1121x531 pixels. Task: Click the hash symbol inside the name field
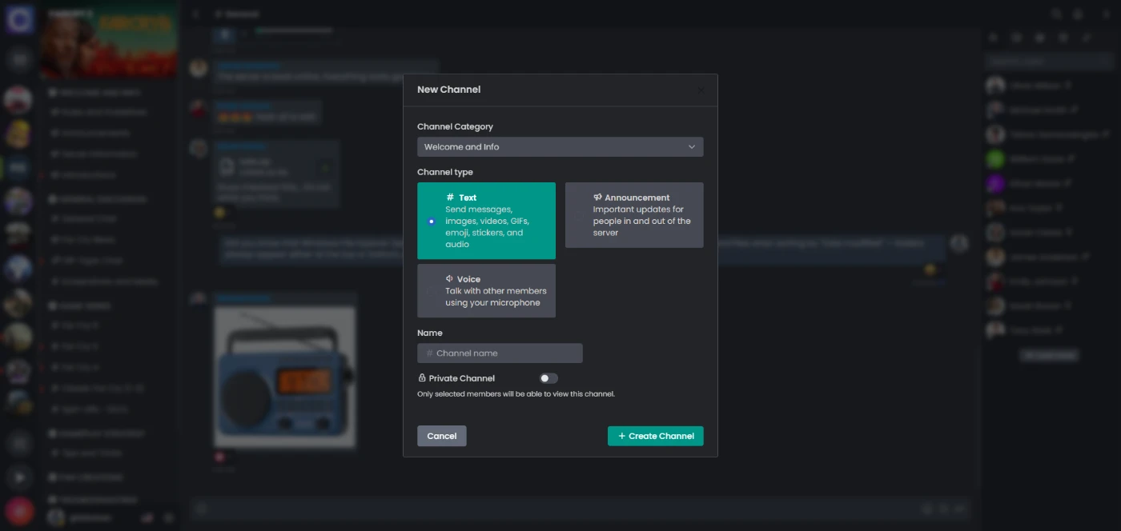coord(429,353)
